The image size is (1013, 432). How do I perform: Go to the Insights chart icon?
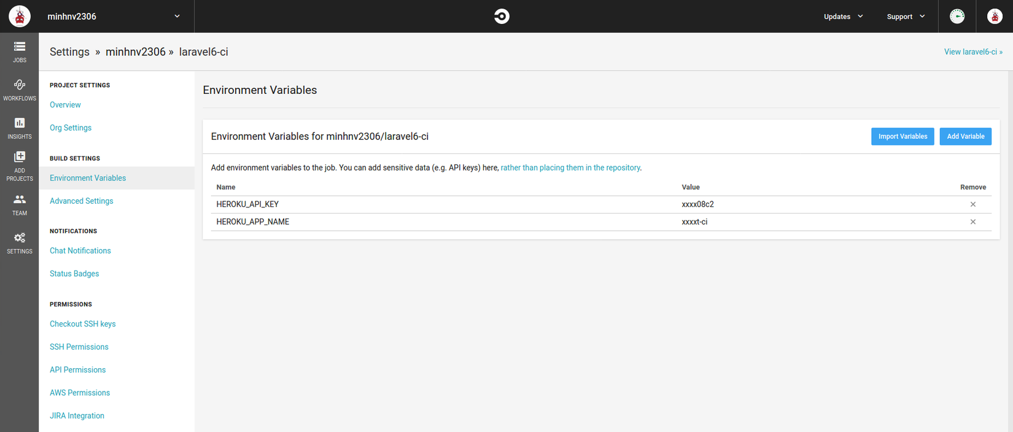(20, 123)
